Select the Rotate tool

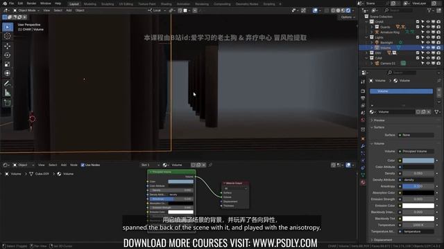[x=8, y=55]
